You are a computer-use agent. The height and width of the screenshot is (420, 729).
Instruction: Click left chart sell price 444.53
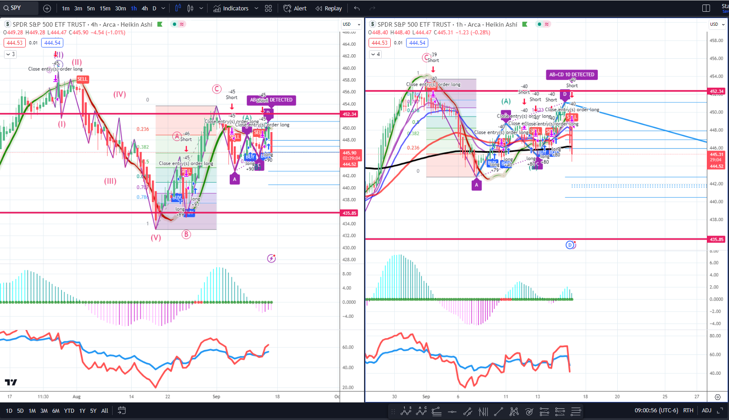[x=14, y=43]
